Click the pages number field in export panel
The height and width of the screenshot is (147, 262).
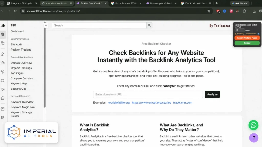pos(239,30)
